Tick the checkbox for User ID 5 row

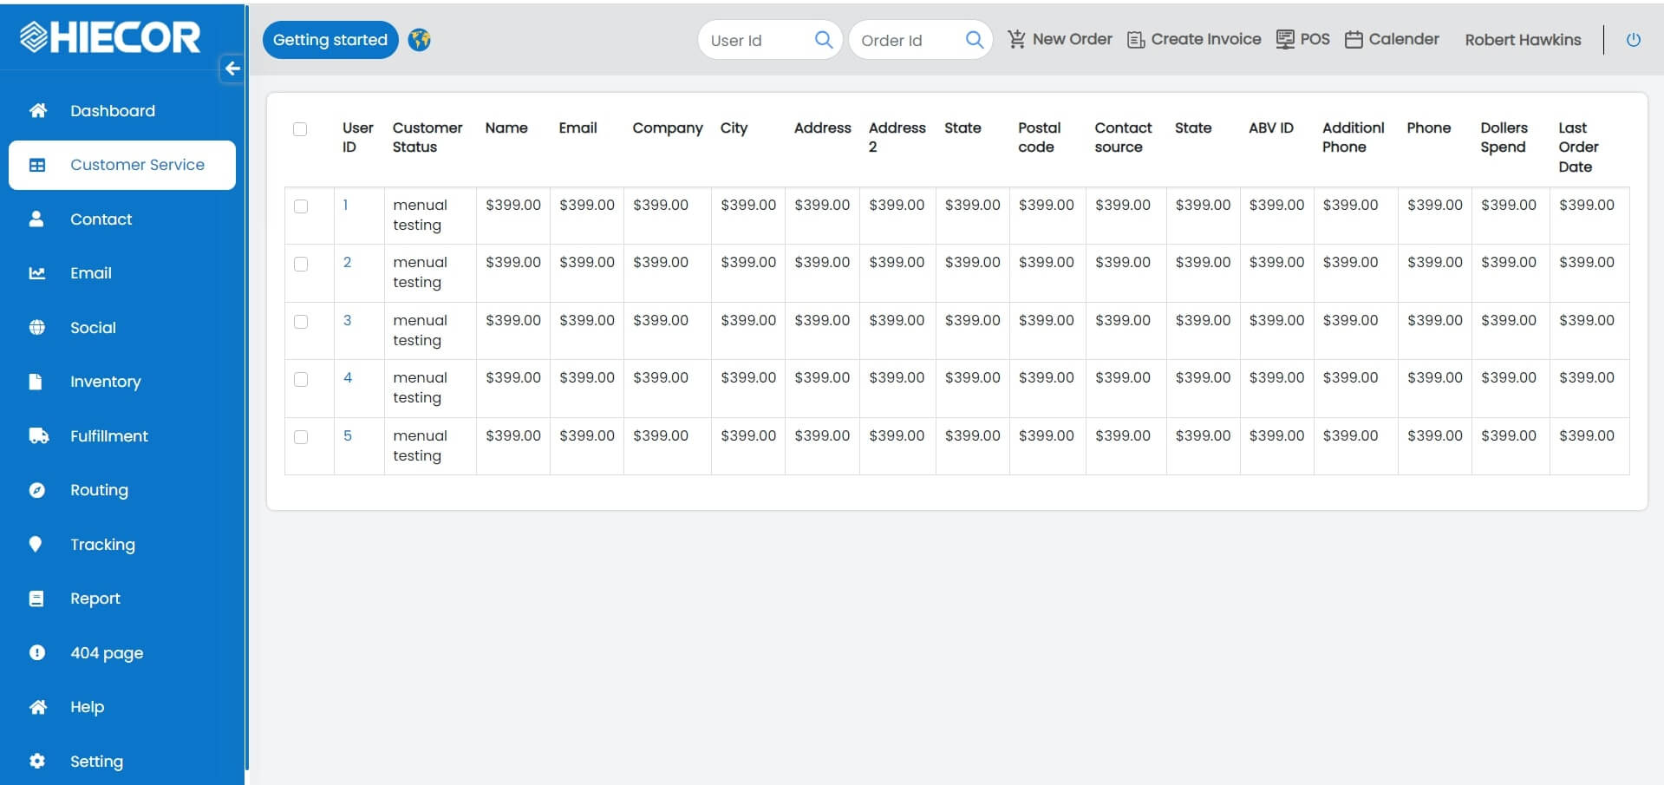[x=301, y=437]
